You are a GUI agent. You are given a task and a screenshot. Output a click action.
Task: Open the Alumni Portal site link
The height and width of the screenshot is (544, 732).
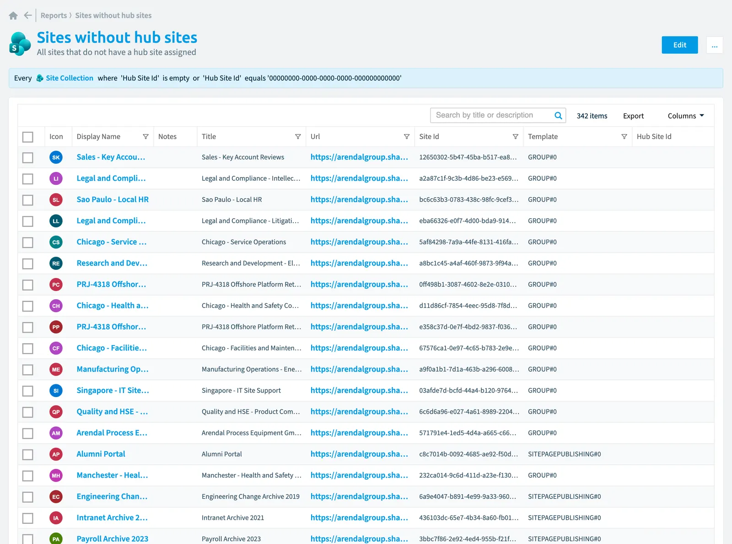101,454
